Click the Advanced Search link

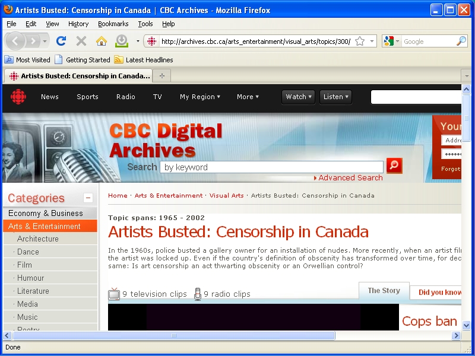tap(350, 177)
